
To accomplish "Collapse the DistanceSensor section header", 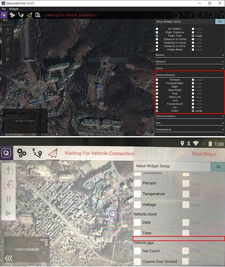I will [190, 75].
